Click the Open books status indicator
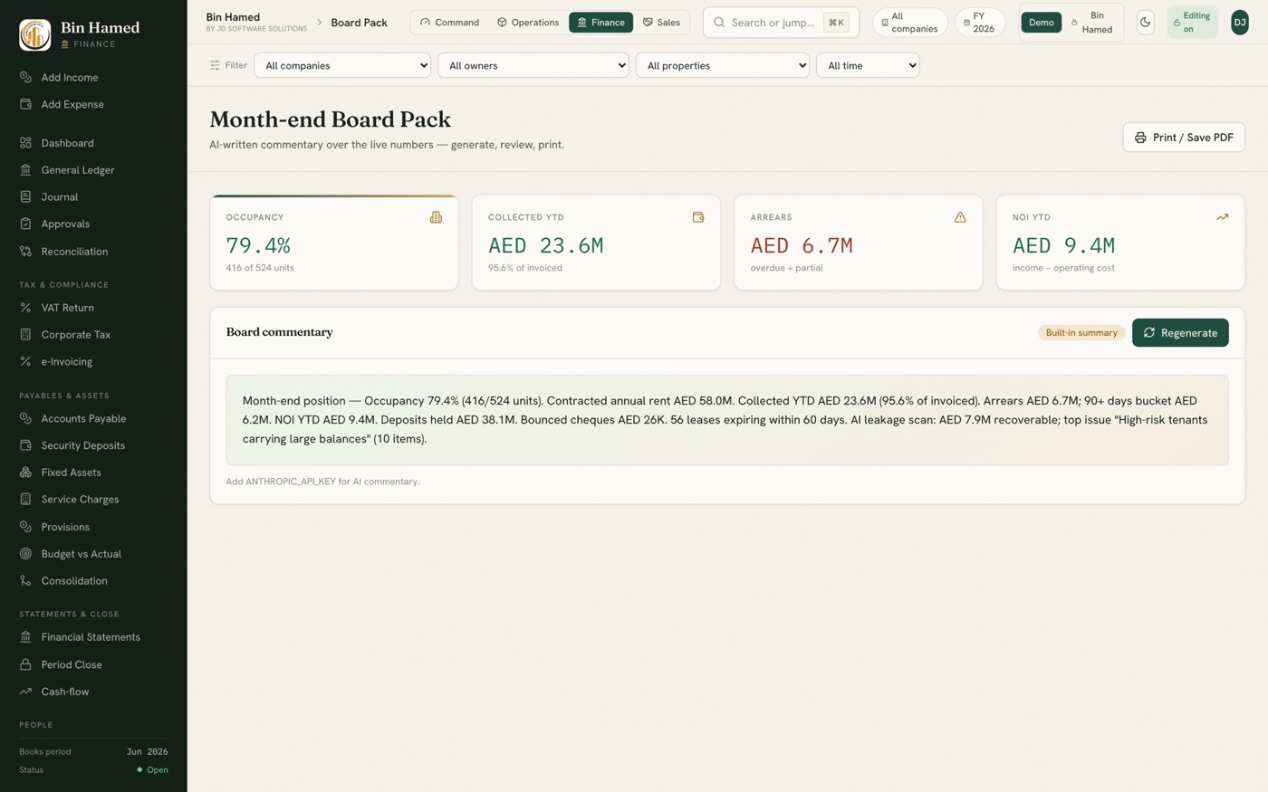The image size is (1268, 792). tap(152, 770)
